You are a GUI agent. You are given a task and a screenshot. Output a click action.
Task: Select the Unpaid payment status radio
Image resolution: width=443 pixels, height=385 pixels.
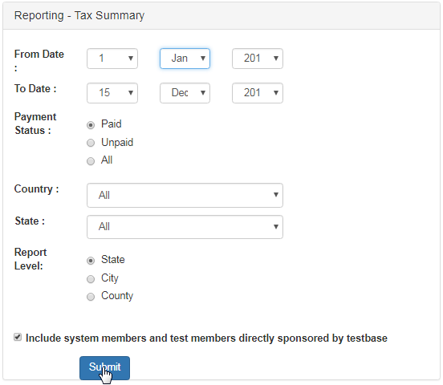(91, 143)
